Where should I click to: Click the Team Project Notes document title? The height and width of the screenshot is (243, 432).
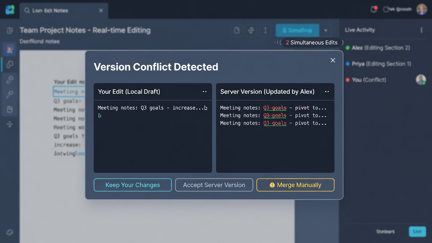[x=85, y=30]
